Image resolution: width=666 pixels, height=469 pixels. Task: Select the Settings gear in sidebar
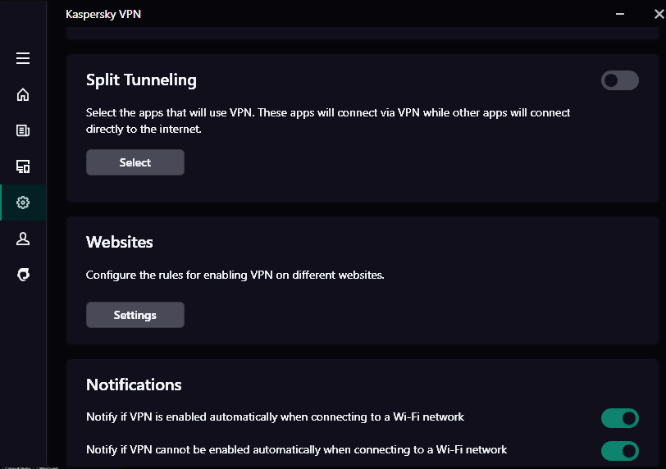[x=23, y=203]
